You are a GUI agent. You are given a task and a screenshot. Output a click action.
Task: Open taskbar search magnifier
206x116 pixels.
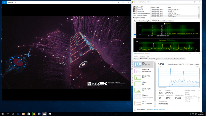[8, 114]
